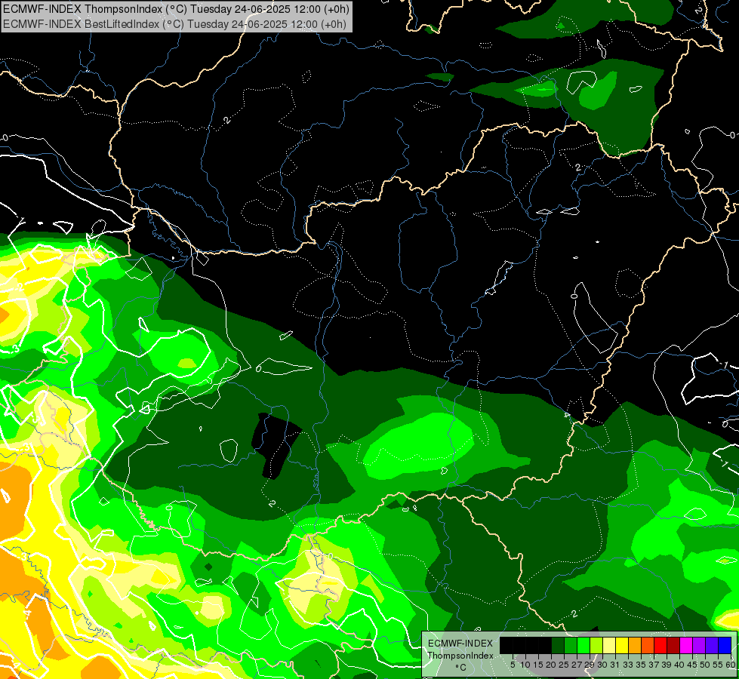The width and height of the screenshot is (739, 679).
Task: Pick the pure yellow 31–33 legend swatch
Action: (622, 645)
